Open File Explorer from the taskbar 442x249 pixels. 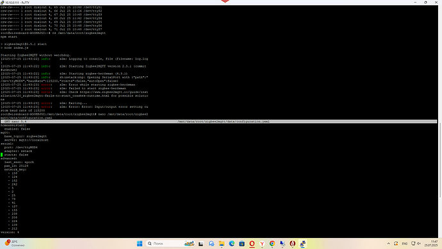click(x=222, y=243)
